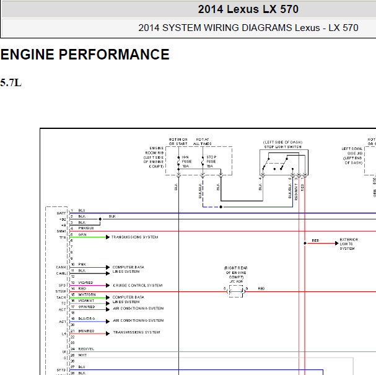This screenshot has width=376, height=375.
Task: Click the J/C A34 junction connector symbol
Action: pos(236,291)
